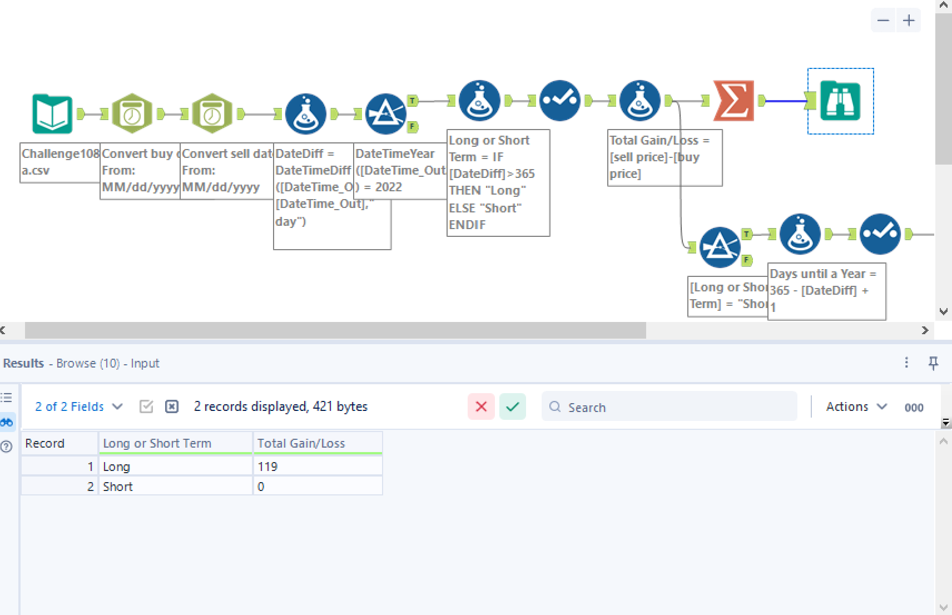Click the Select tool after Long or Short formula
This screenshot has height=615, width=952.
[x=560, y=101]
